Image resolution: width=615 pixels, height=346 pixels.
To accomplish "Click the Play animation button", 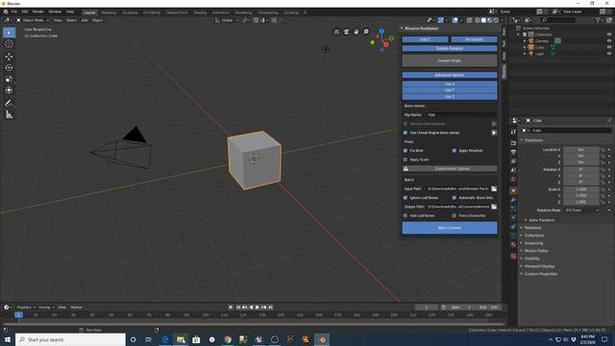I will tap(258, 308).
